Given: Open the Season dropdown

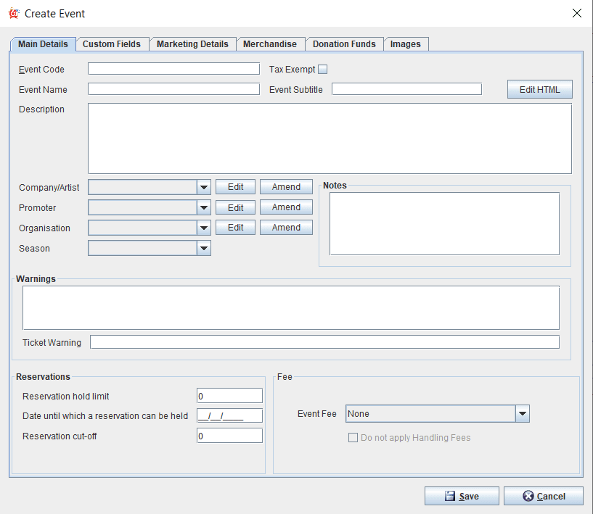Looking at the screenshot, I should pos(203,248).
